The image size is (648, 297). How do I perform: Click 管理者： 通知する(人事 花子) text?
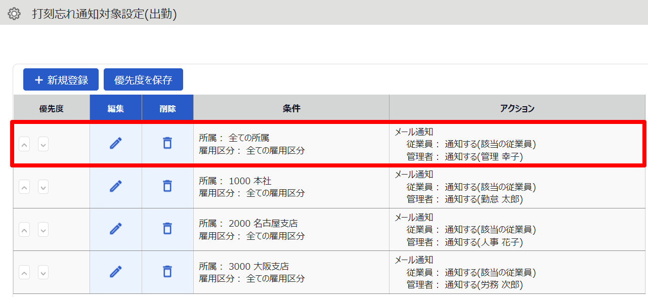pyautogui.click(x=464, y=242)
